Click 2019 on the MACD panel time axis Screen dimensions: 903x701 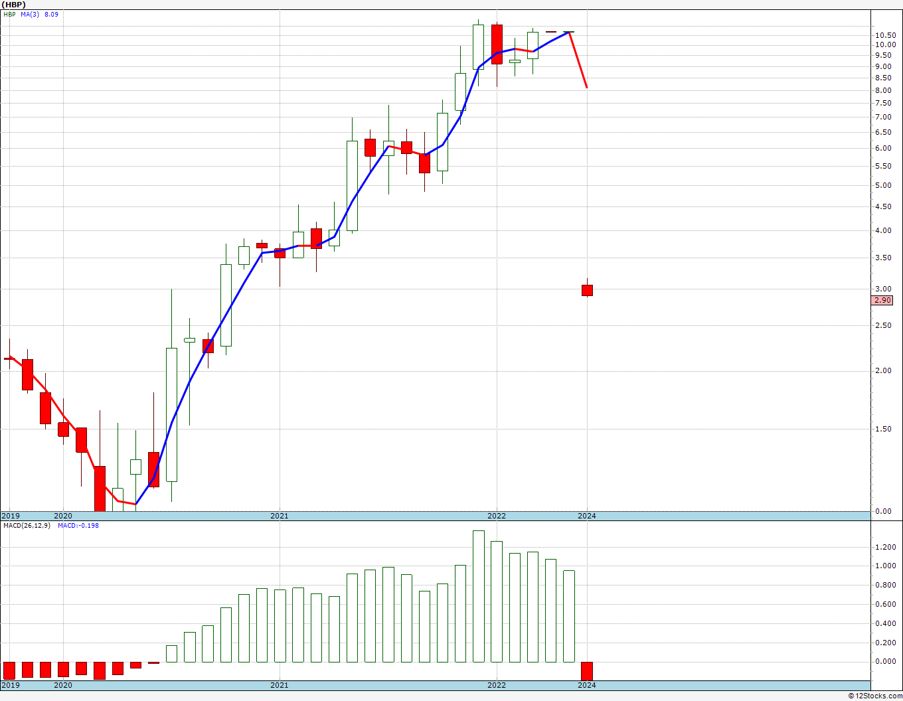coord(11,685)
